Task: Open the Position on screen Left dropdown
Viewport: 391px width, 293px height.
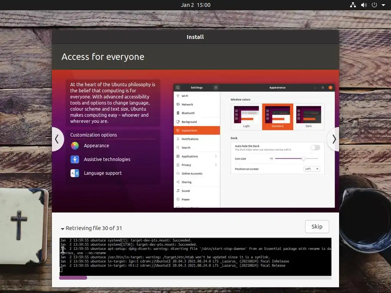Action: [312, 169]
